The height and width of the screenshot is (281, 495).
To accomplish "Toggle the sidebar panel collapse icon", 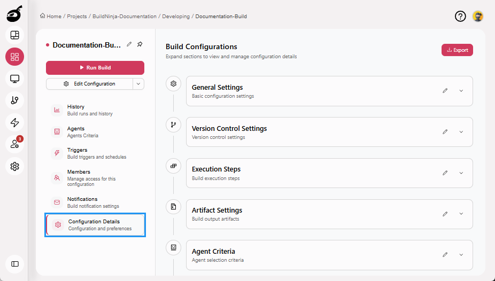I will 14,264.
